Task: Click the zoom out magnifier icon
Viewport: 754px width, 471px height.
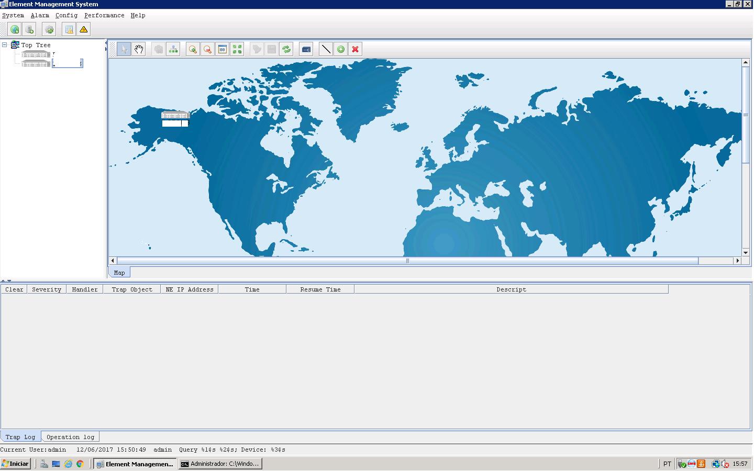Action: point(207,49)
